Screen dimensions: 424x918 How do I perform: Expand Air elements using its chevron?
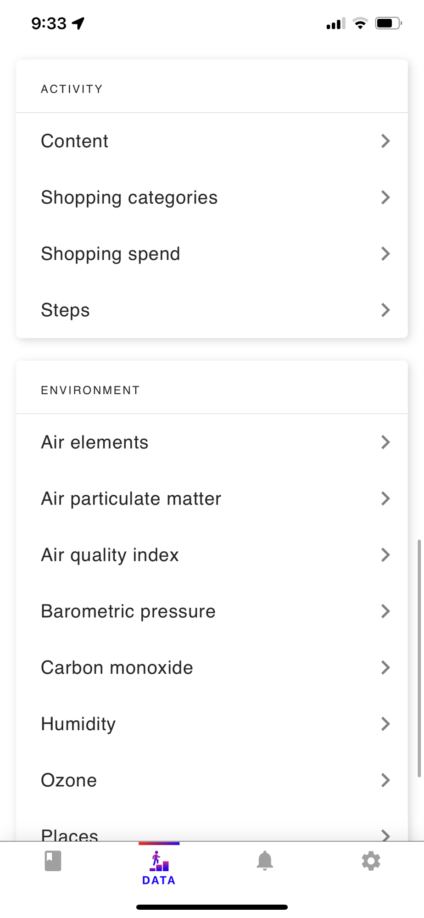pos(385,442)
